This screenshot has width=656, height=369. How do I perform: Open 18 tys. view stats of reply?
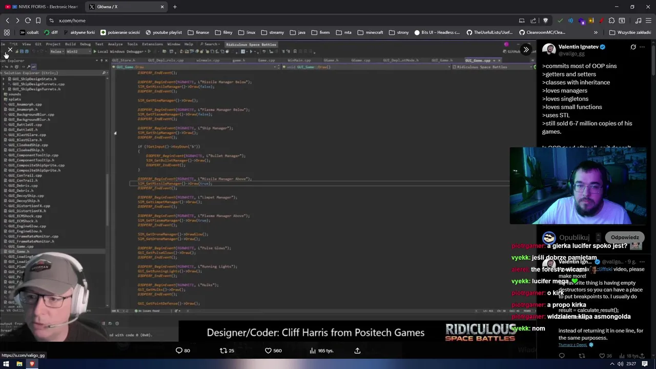(x=630, y=356)
